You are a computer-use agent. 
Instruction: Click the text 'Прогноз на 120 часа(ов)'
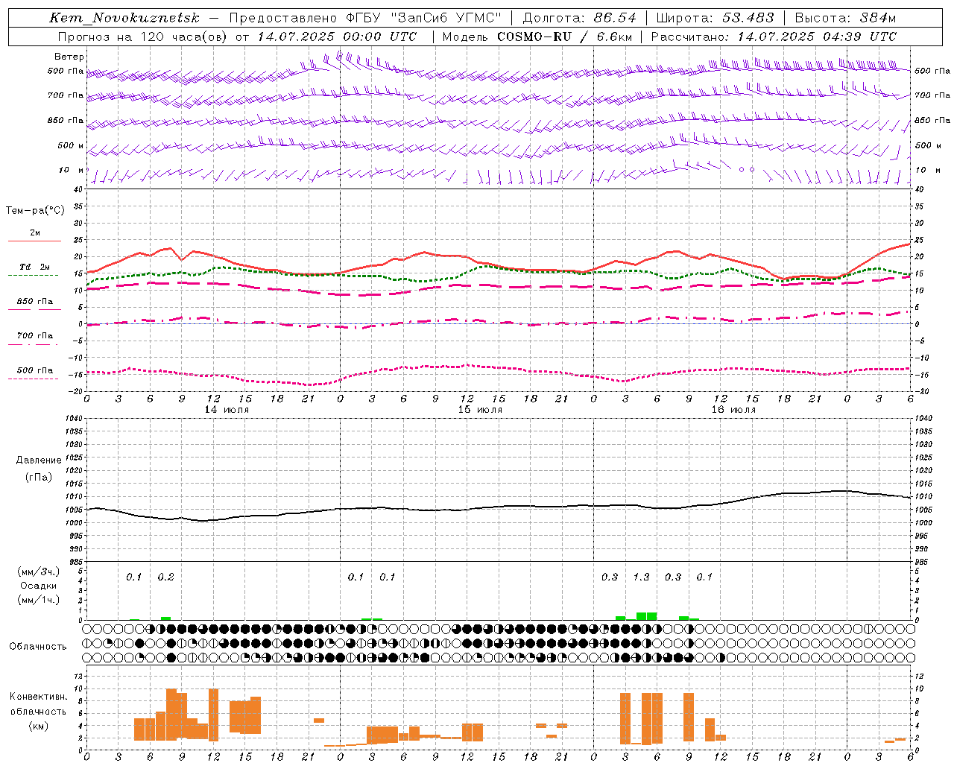[x=143, y=37]
